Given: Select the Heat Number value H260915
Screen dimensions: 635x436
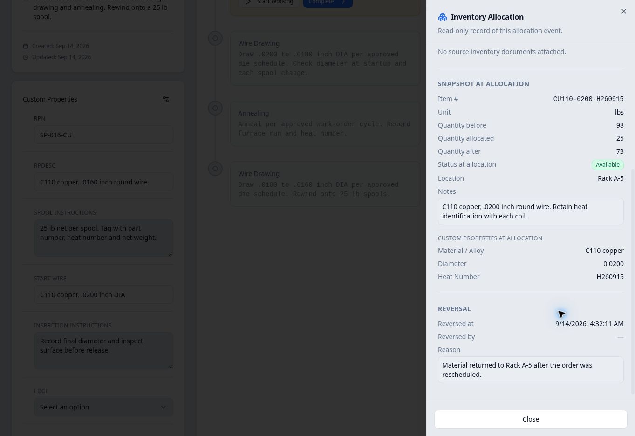Looking at the screenshot, I should pos(610,277).
